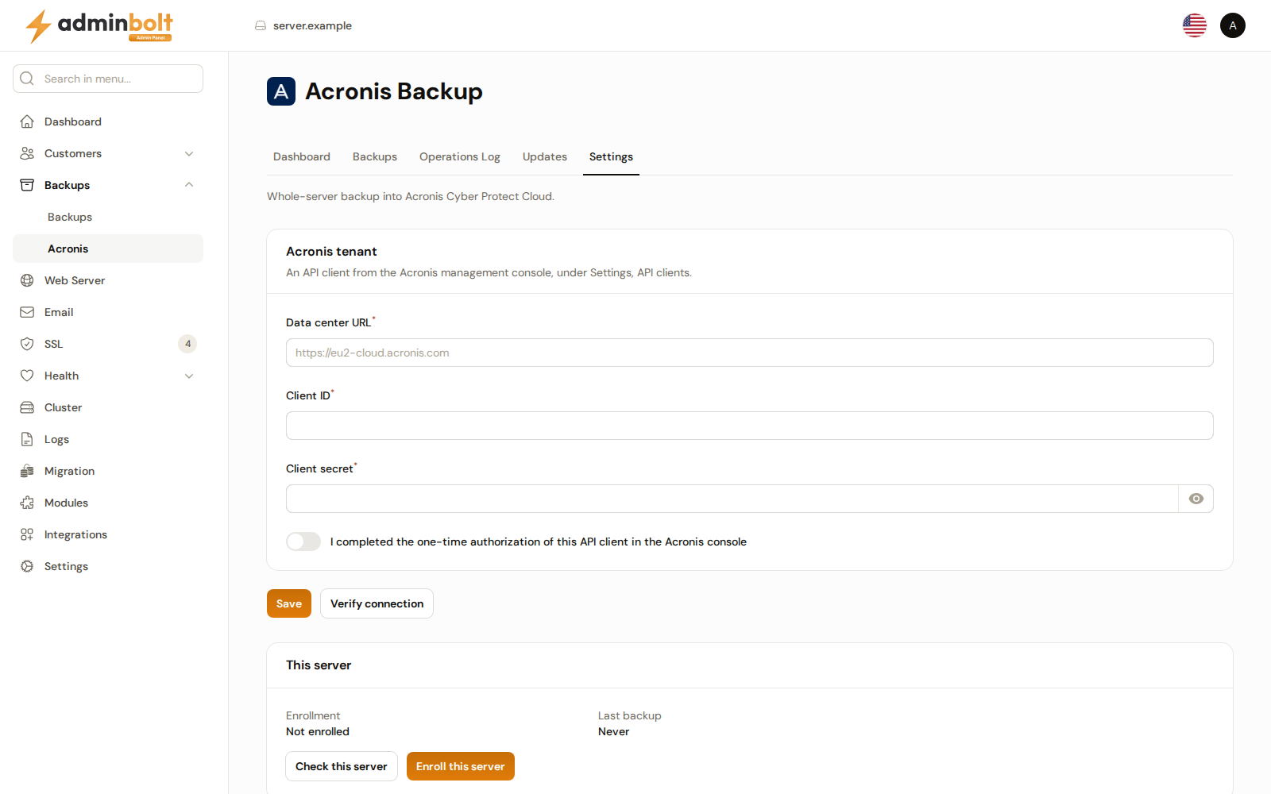Click the Settings gear icon in sidebar
The image size is (1271, 794).
[27, 566]
